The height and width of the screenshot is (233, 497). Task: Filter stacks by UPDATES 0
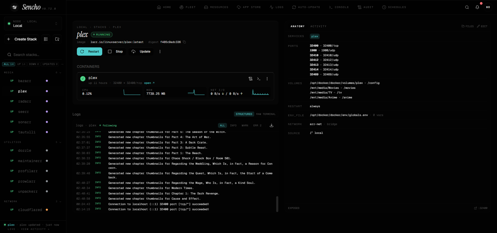[50, 64]
